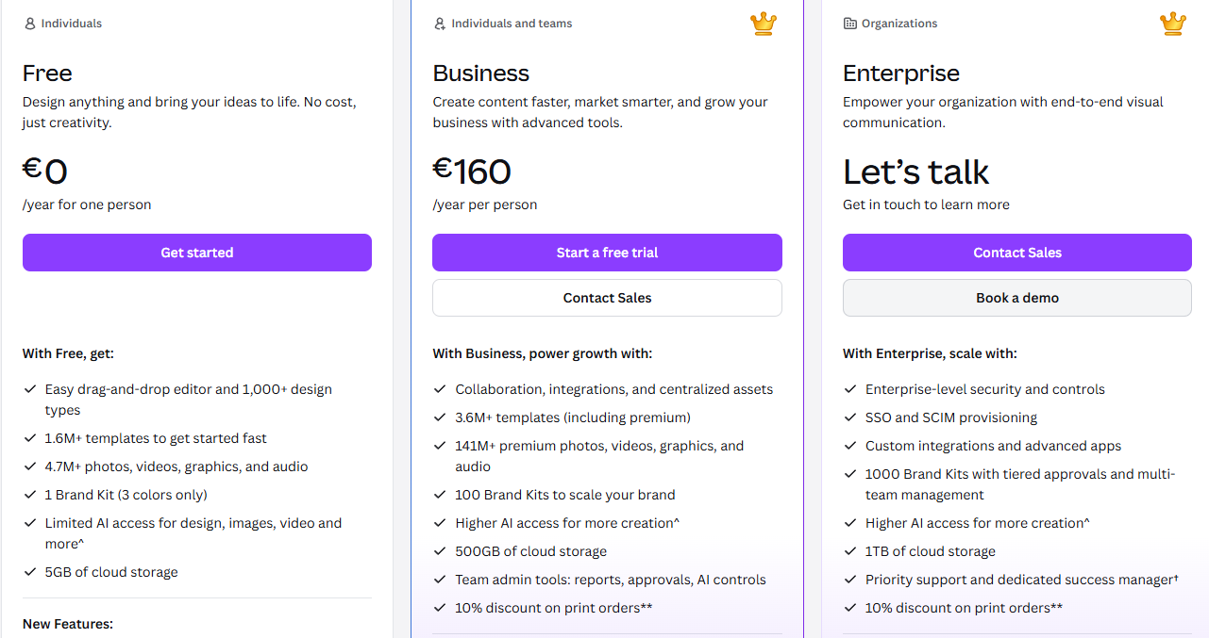Book a demo for Enterprise
Viewport: 1209px width, 638px height.
click(1017, 298)
